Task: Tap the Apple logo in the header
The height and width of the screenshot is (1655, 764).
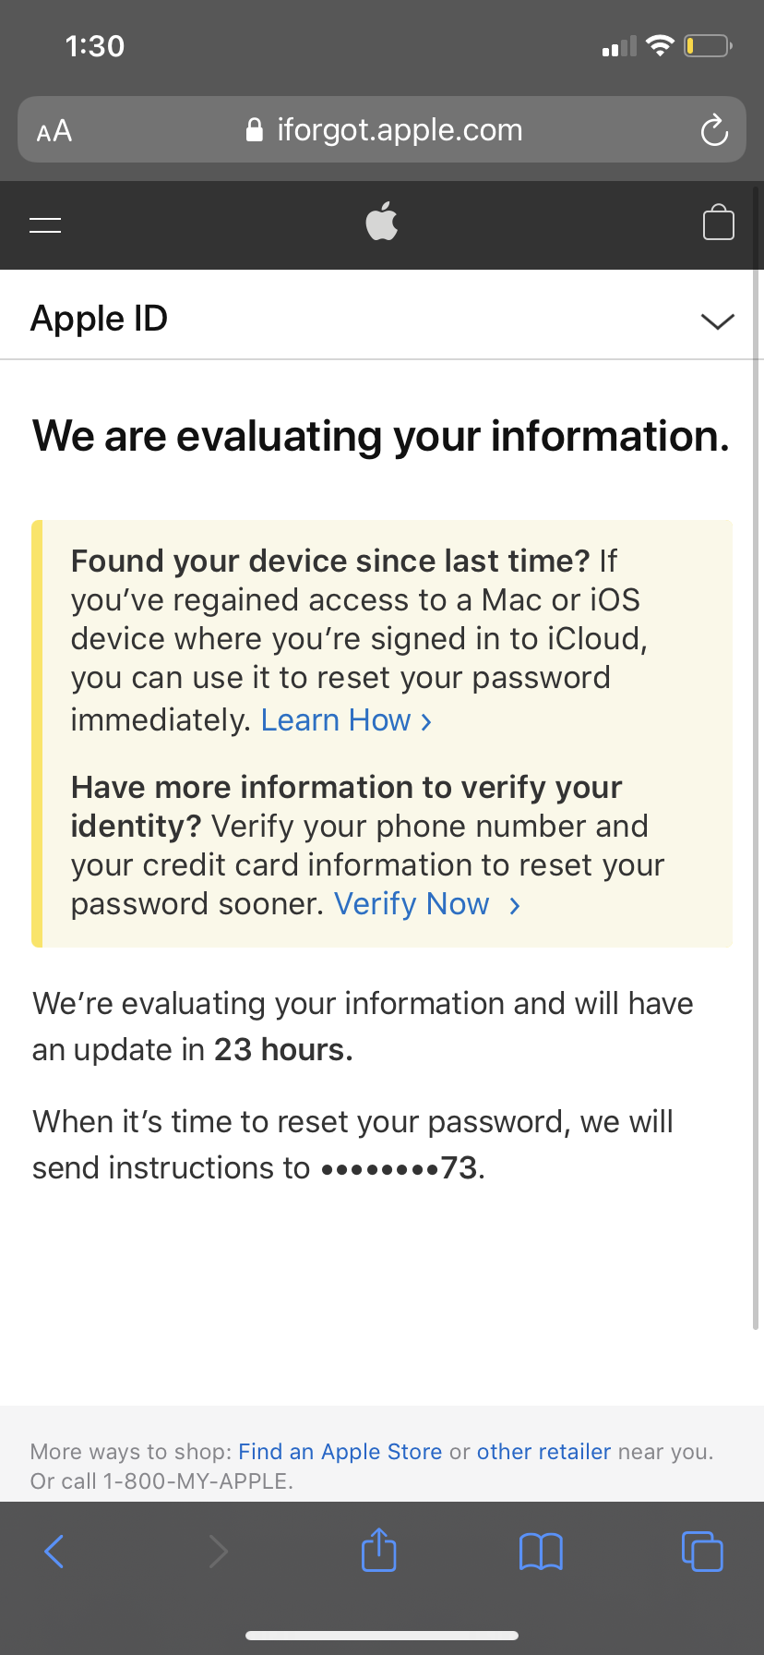Action: (382, 222)
